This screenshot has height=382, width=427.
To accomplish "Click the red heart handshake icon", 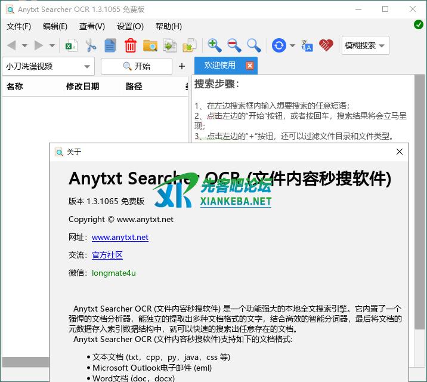I will click(x=326, y=45).
